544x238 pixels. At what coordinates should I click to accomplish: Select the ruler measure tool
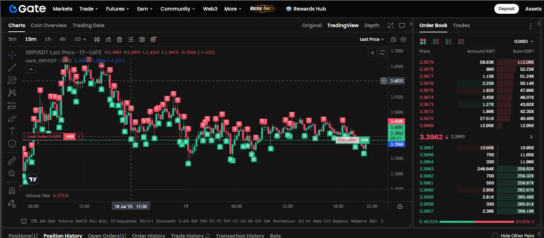click(x=12, y=161)
